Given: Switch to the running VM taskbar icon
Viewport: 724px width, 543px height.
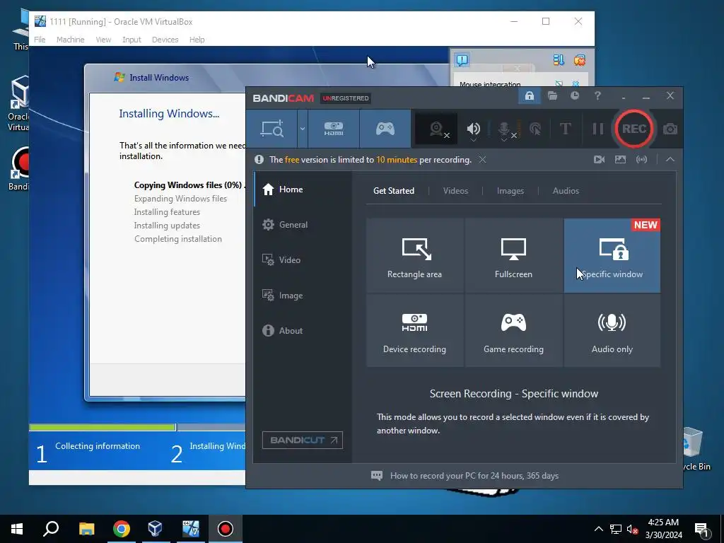Looking at the screenshot, I should pos(190,529).
